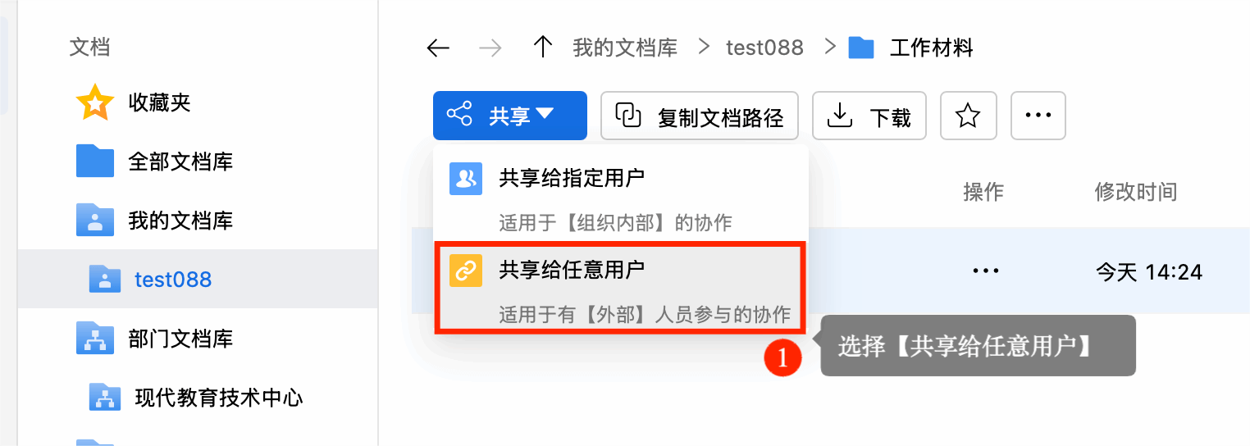Expand the 共享 dropdown arrow

[x=545, y=115]
